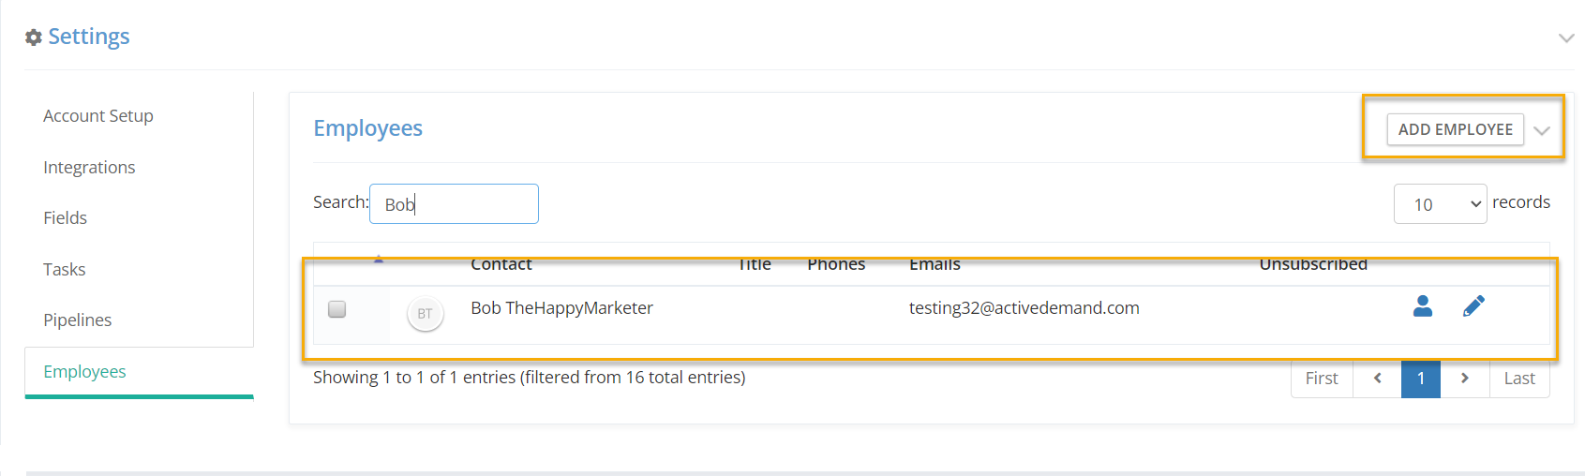1585x476 pixels.
Task: Sort column with ascending arrow indicator
Action: pyautogui.click(x=379, y=260)
